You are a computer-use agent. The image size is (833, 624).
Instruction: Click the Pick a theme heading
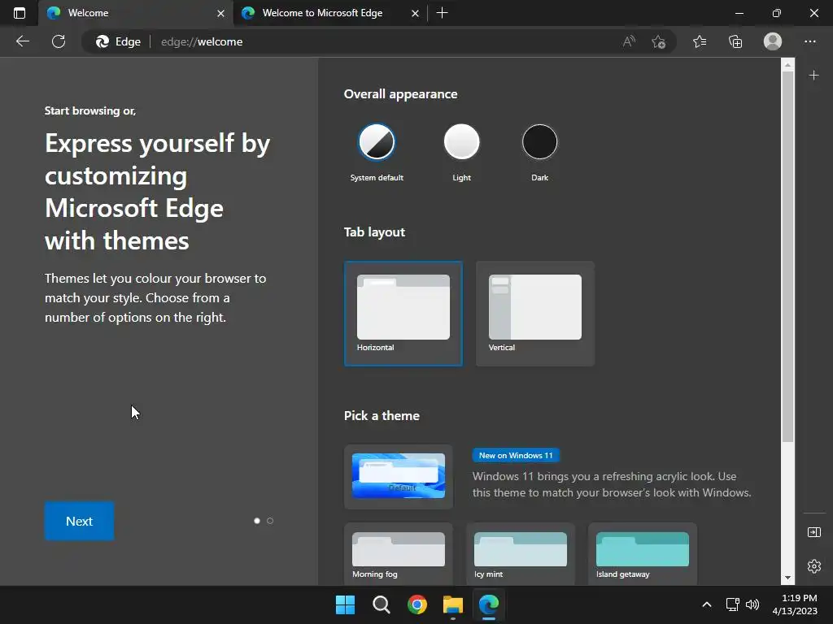[x=382, y=415]
